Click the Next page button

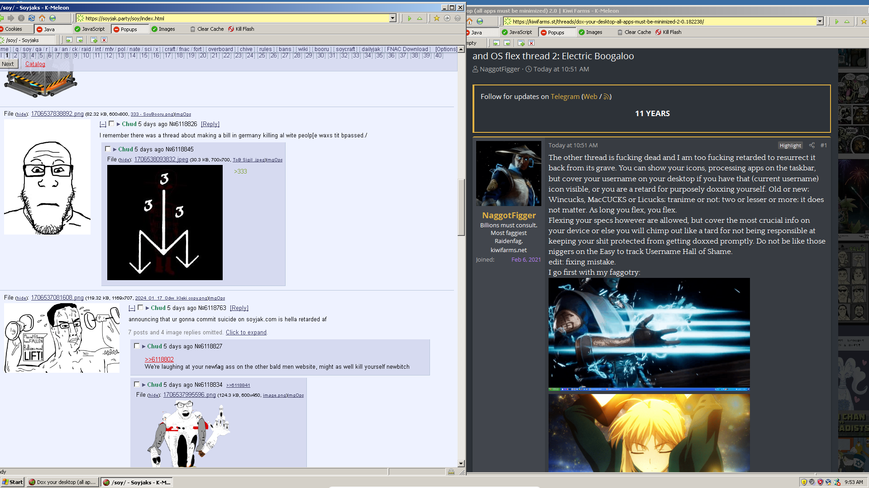(8, 64)
